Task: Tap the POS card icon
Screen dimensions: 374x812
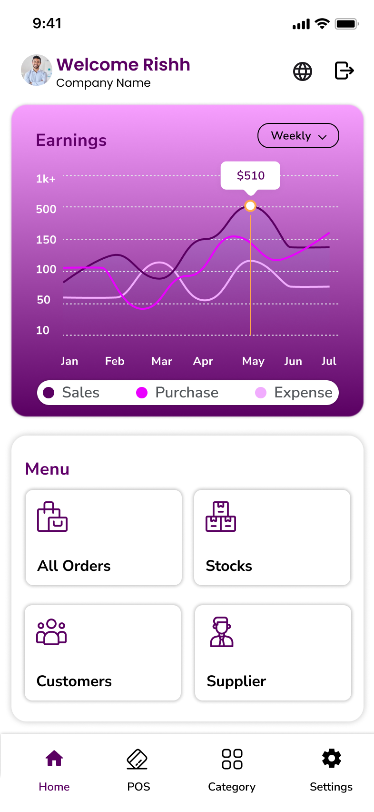Action: [x=138, y=759]
